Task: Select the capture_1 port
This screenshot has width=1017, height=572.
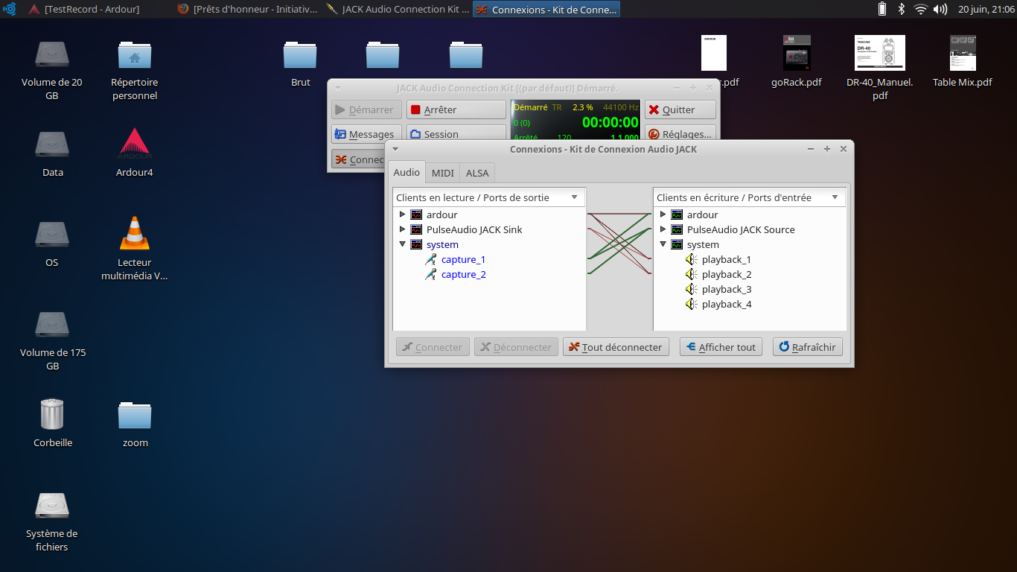Action: tap(463, 259)
